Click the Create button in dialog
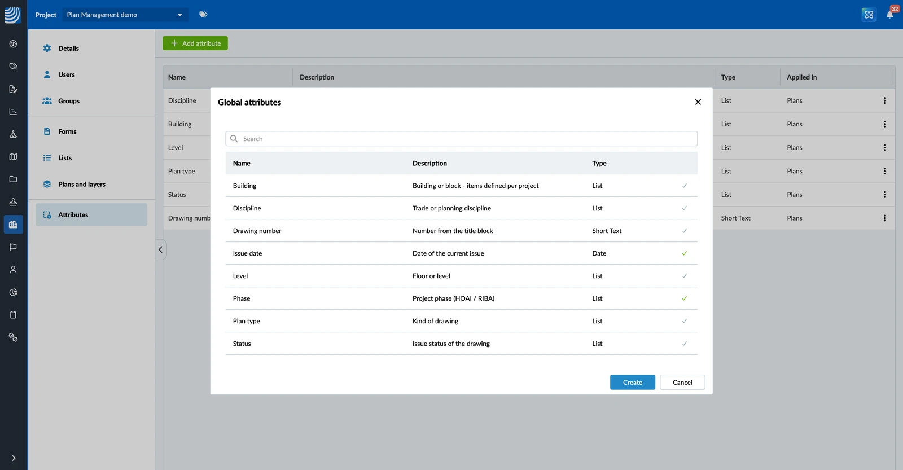The height and width of the screenshot is (470, 903). tap(633, 382)
